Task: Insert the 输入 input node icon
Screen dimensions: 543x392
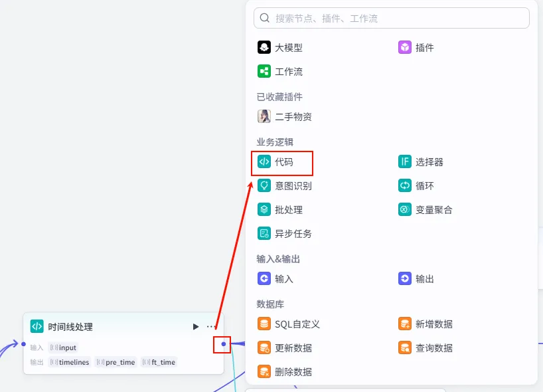Action: [x=264, y=278]
